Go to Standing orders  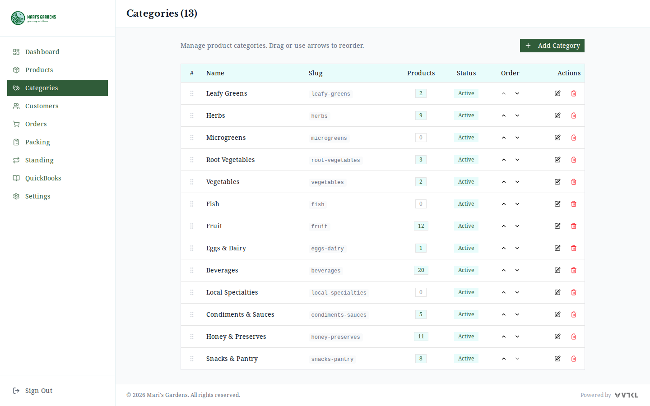(57, 160)
